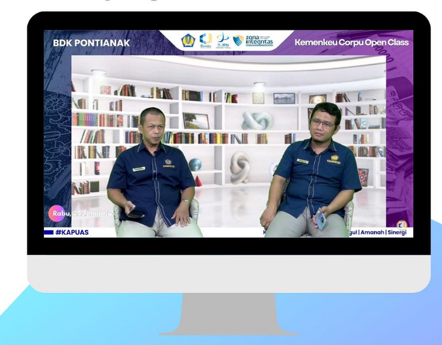This screenshot has width=442, height=345.
Task: Click the black phone held by the left man
Action: 135,215
